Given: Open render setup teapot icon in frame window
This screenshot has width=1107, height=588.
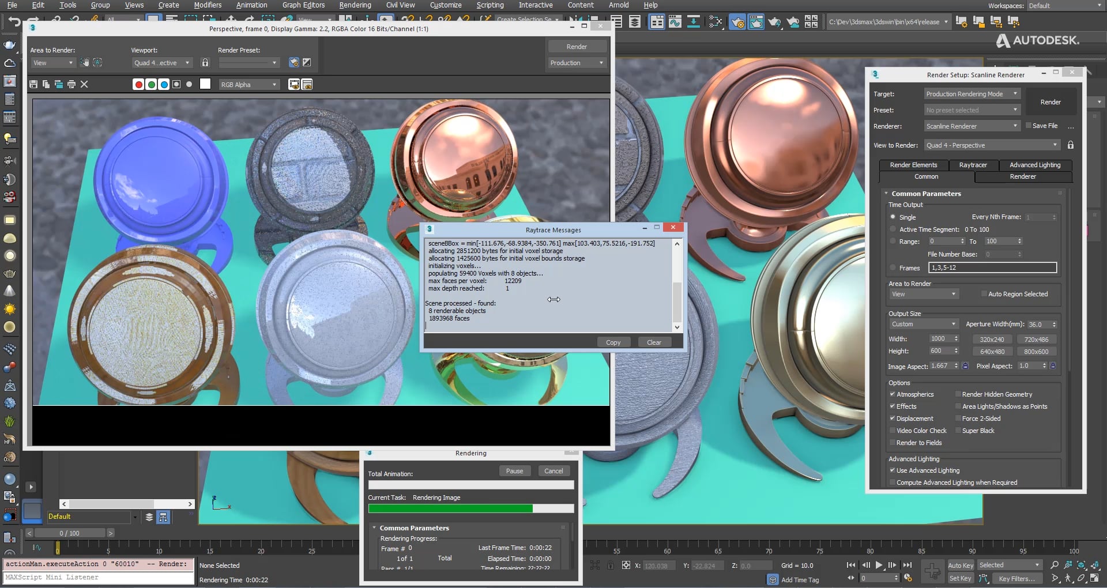Looking at the screenshot, I should click(294, 62).
